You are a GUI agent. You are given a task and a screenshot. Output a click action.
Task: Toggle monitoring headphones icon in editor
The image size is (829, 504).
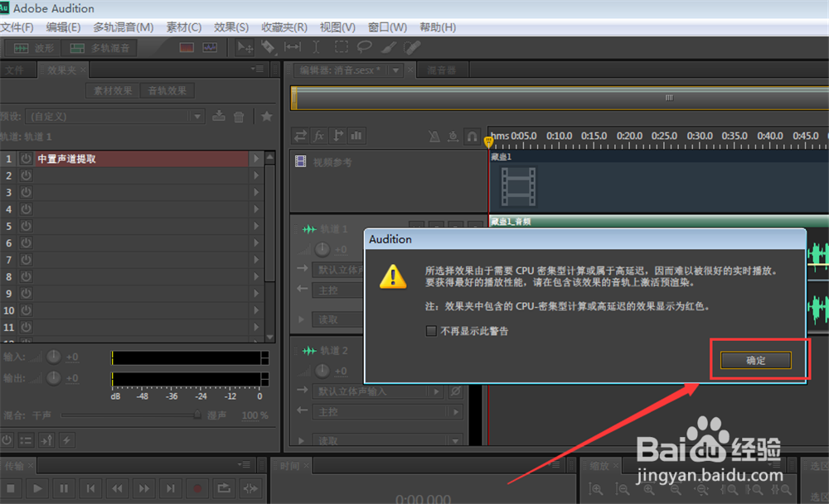pyautogui.click(x=472, y=137)
